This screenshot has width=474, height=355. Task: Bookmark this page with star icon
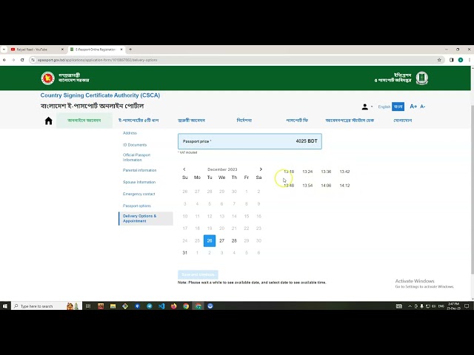point(439,60)
